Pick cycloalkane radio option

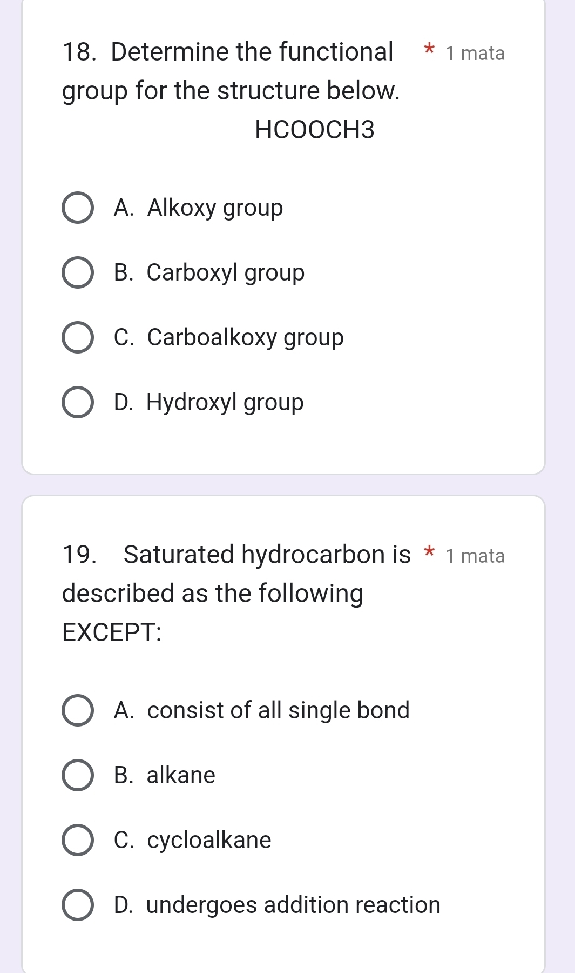[x=78, y=840]
